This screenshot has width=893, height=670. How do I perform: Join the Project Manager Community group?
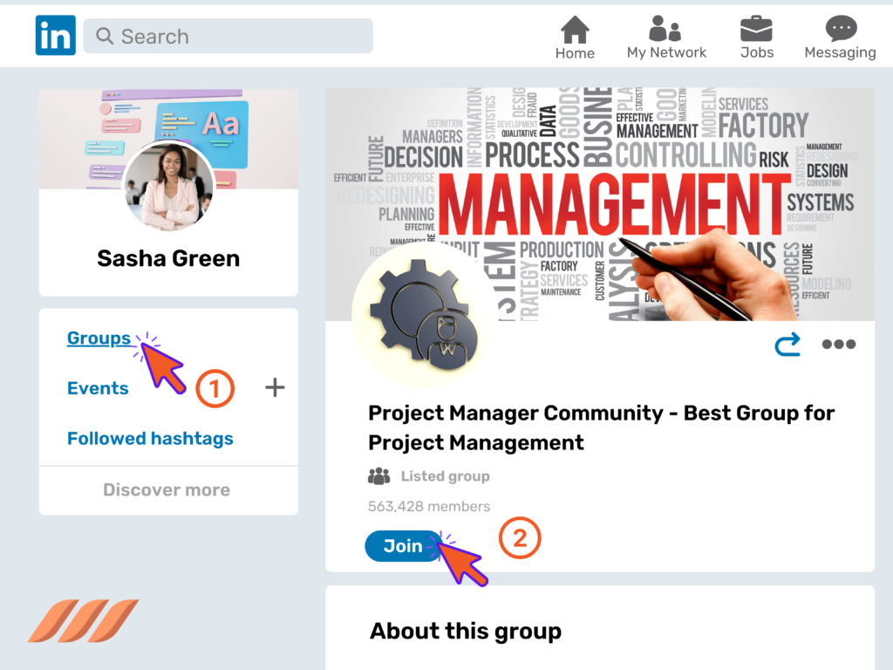(x=402, y=545)
